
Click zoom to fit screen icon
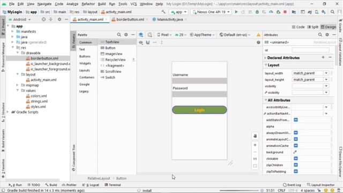[x=255, y=166]
